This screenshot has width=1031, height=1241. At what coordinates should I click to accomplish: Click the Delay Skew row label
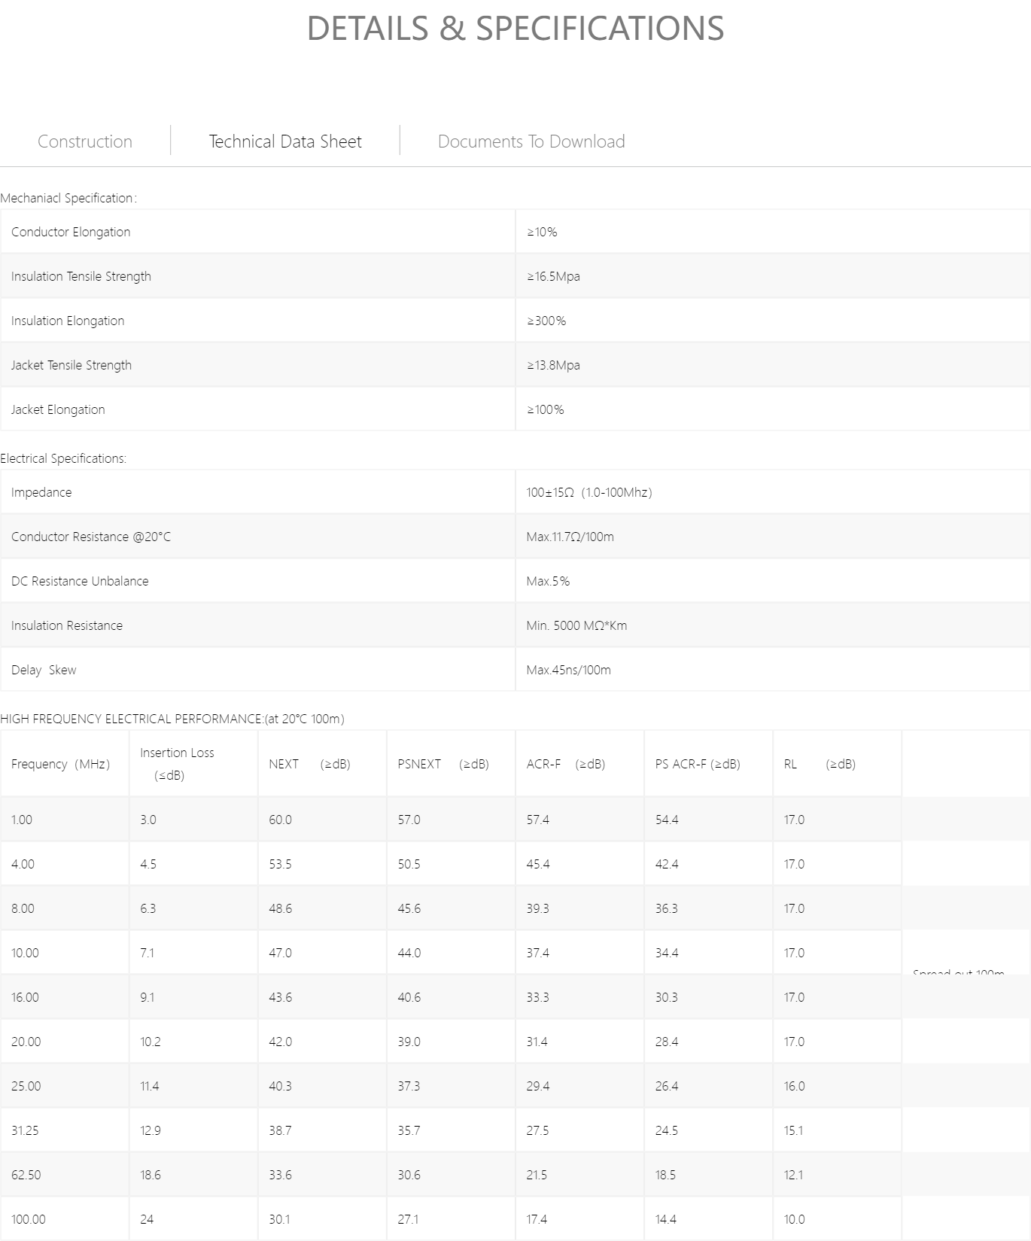[44, 670]
